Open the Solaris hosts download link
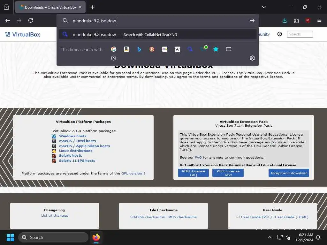This screenshot has width=327, height=245. pos(71,155)
